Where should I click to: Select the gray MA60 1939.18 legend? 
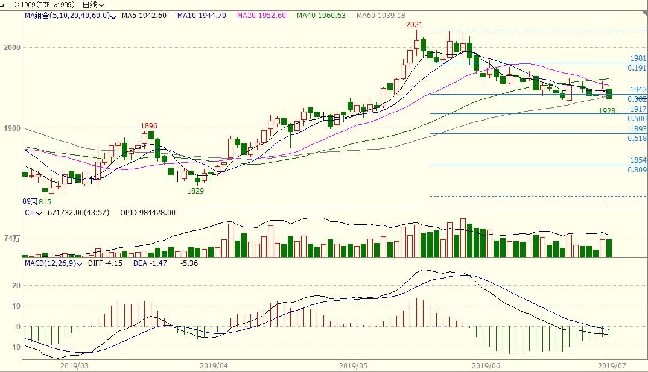pyautogui.click(x=381, y=16)
